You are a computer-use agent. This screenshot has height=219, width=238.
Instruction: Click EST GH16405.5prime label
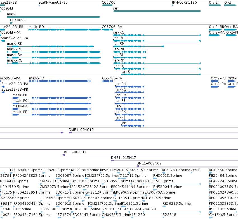(x=223, y=215)
